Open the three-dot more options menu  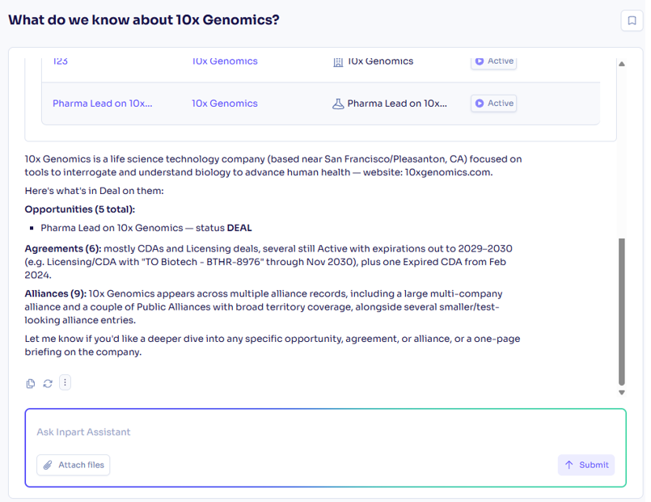65,382
